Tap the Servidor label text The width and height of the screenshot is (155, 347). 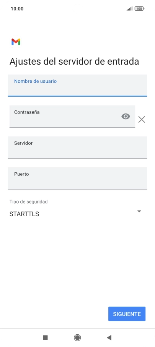tap(23, 143)
